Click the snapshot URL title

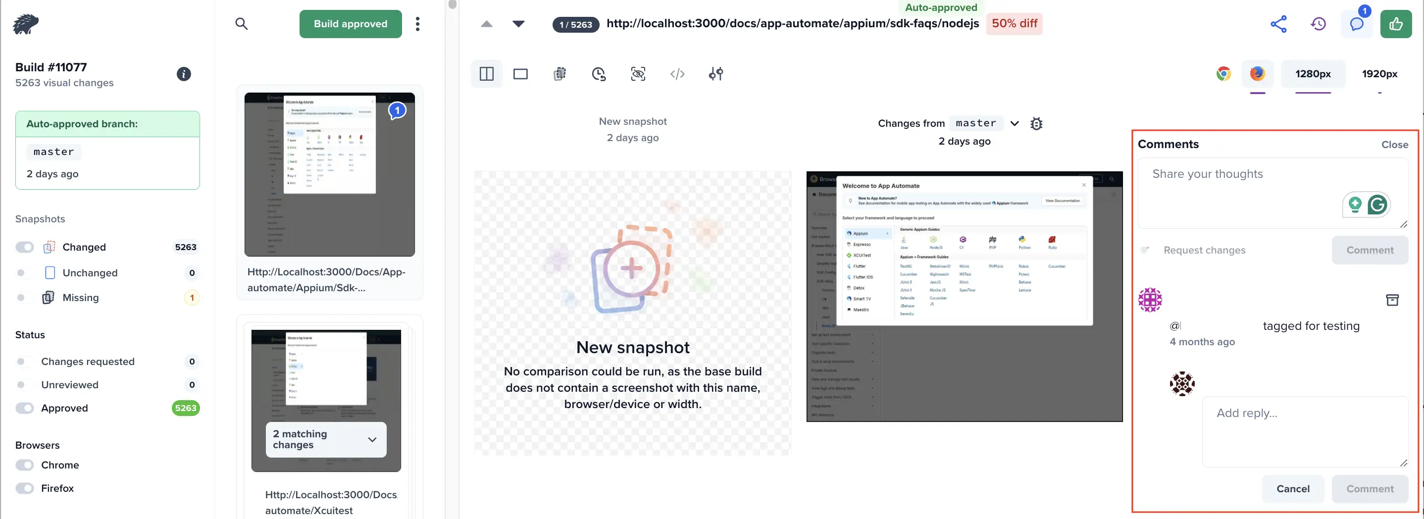tap(792, 23)
